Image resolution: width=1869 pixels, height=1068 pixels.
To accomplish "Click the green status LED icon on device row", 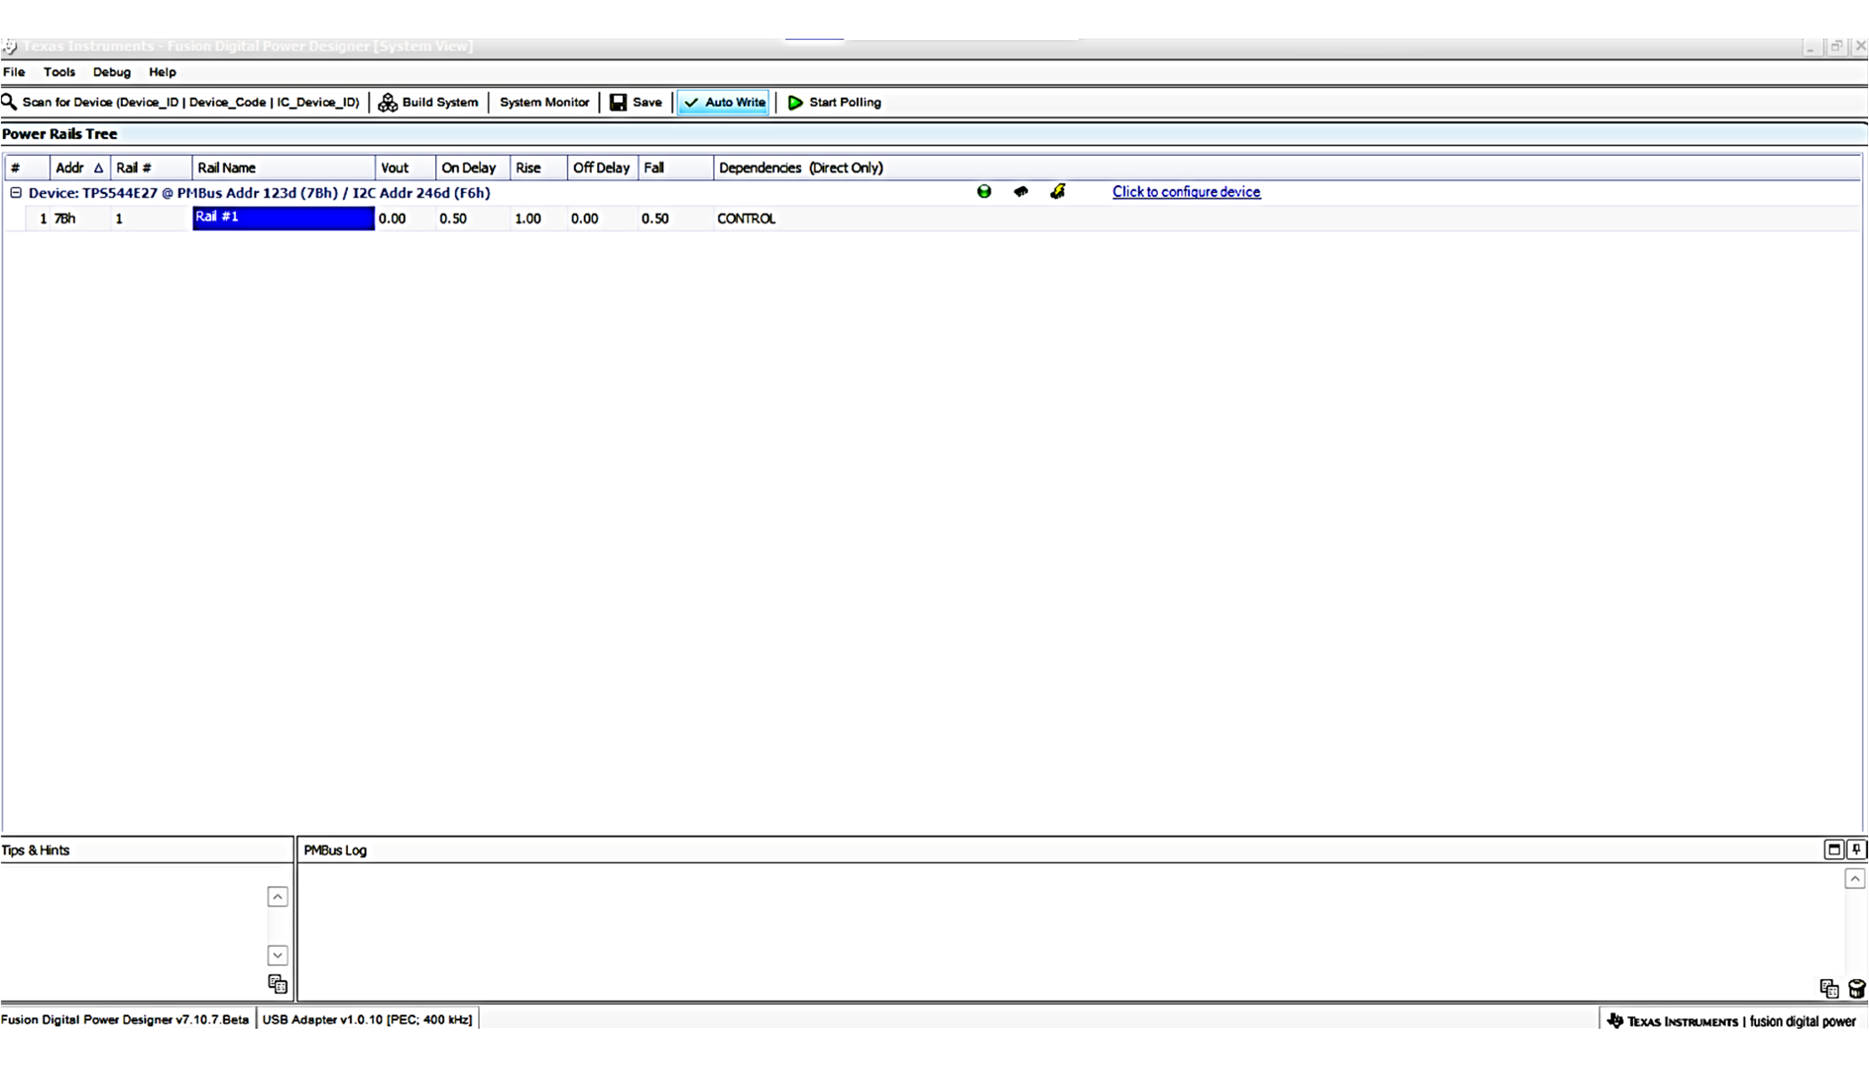I will pos(983,191).
